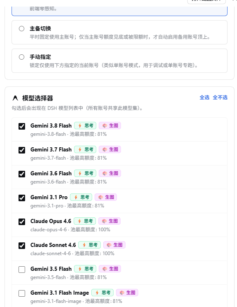This screenshot has width=237, height=307.
Task: Click the gemini-3.1-flash-image quota line
Action: click(76, 302)
